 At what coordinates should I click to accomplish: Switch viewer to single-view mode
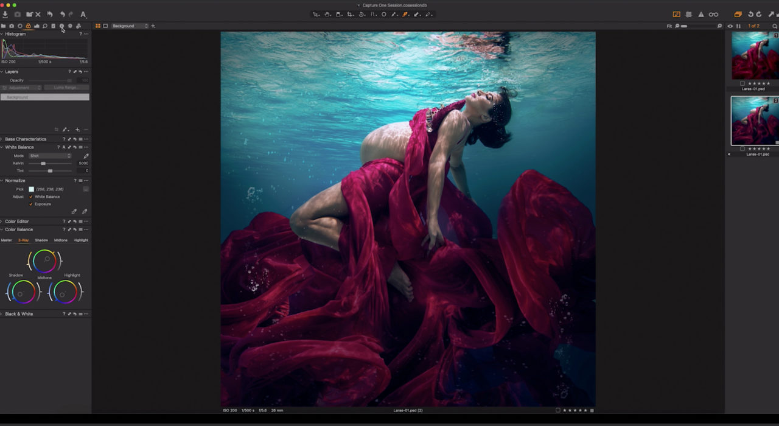coord(105,26)
